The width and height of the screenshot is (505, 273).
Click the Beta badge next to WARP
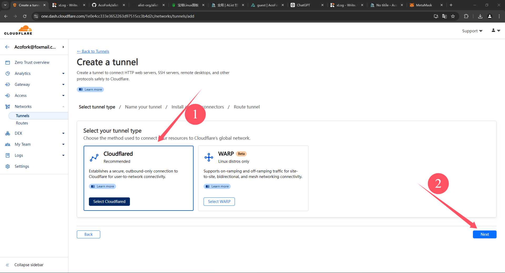(x=241, y=154)
